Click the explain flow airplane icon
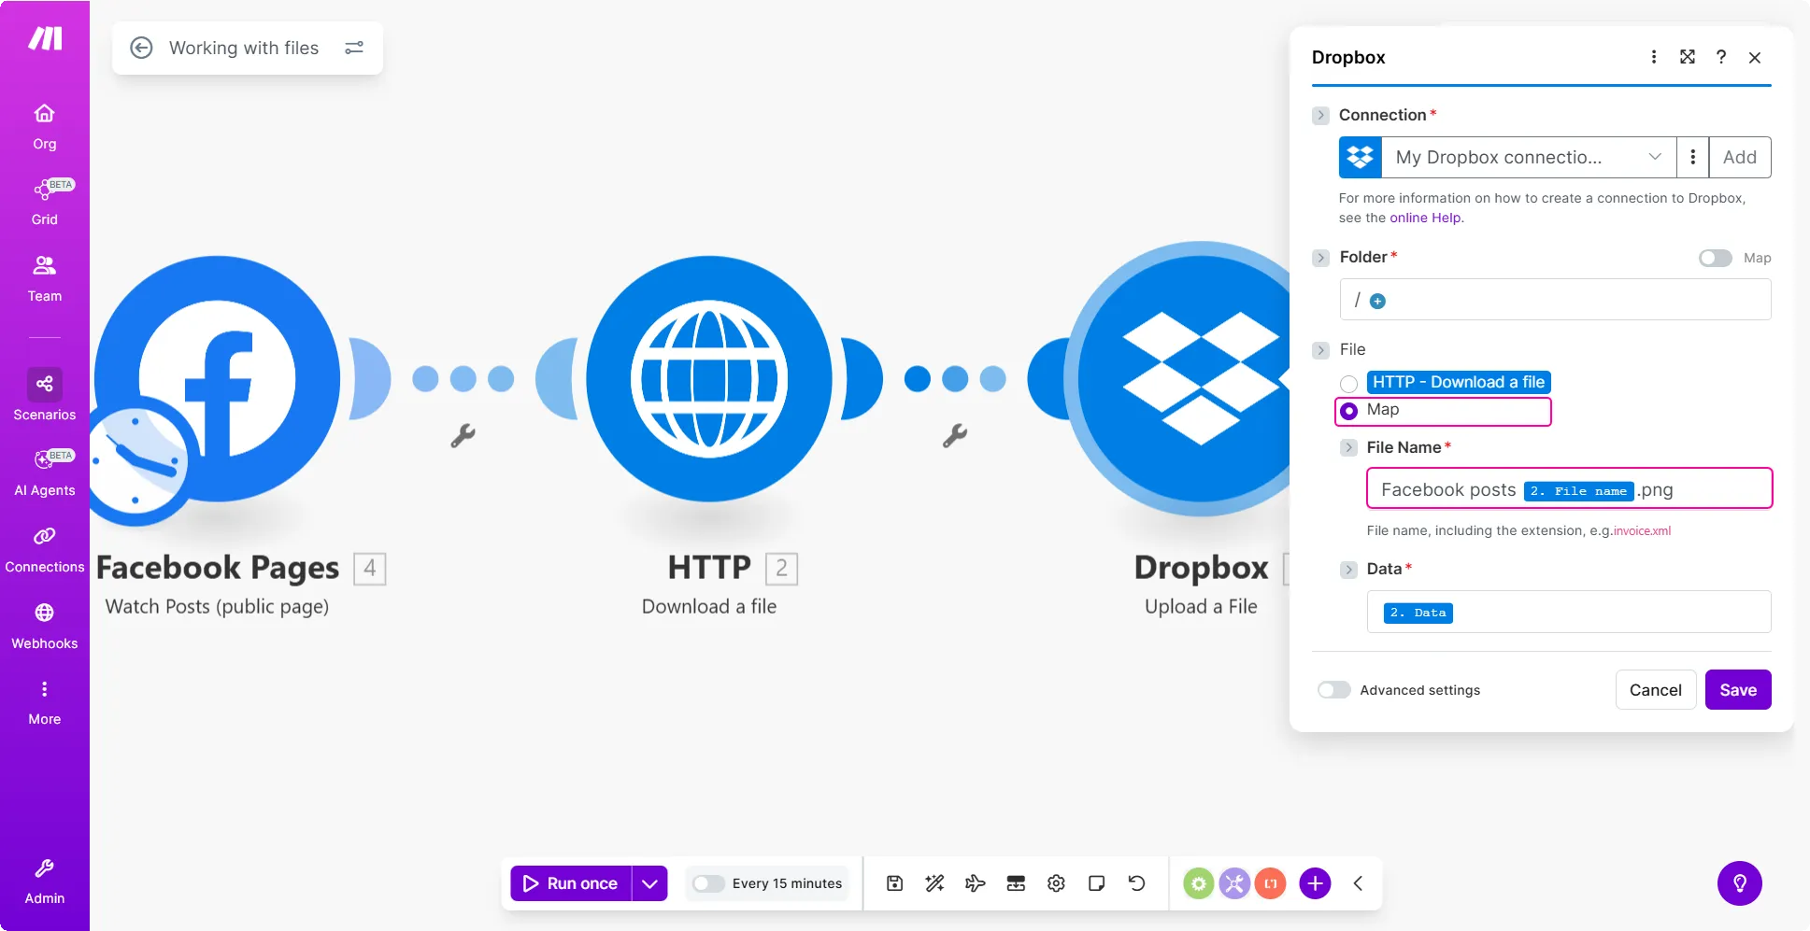 [x=976, y=883]
